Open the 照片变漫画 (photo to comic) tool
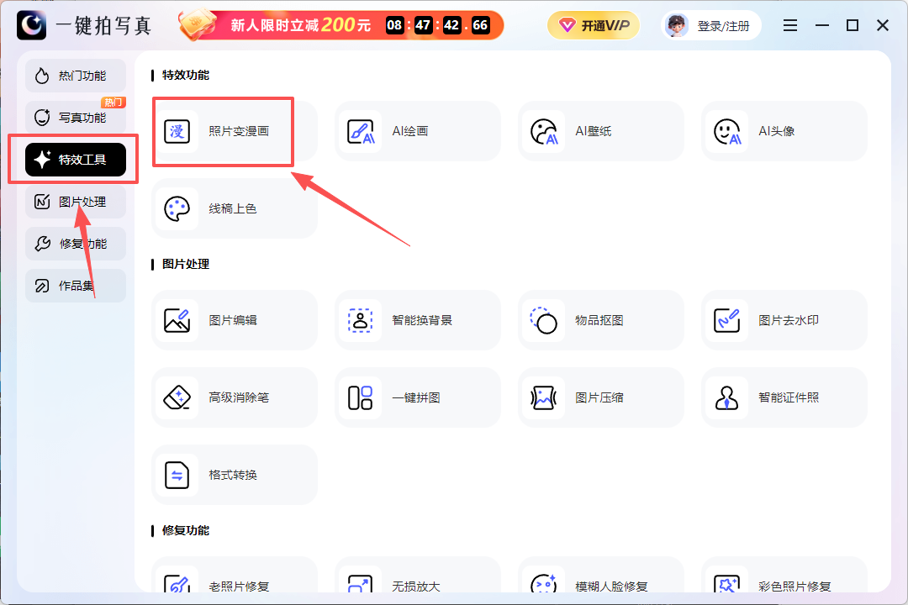 point(223,131)
